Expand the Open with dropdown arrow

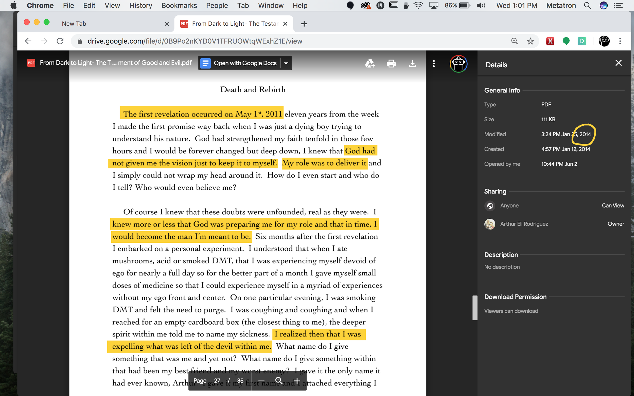[286, 63]
